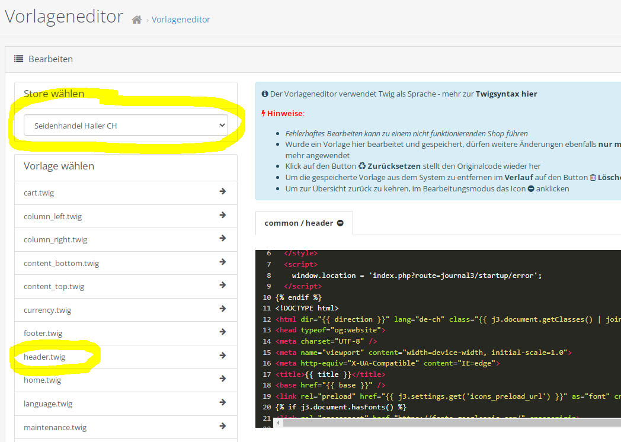621x442 pixels.
Task: Select footer.twig from the template list
Action: tap(43, 334)
